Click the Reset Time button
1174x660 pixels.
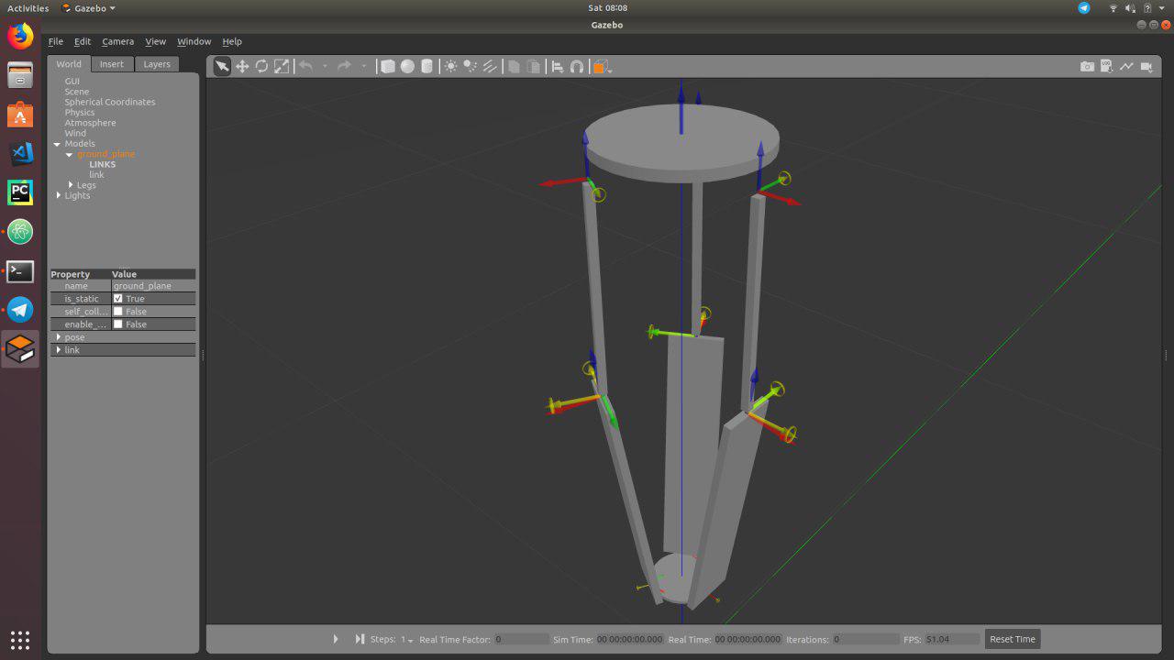1013,639
